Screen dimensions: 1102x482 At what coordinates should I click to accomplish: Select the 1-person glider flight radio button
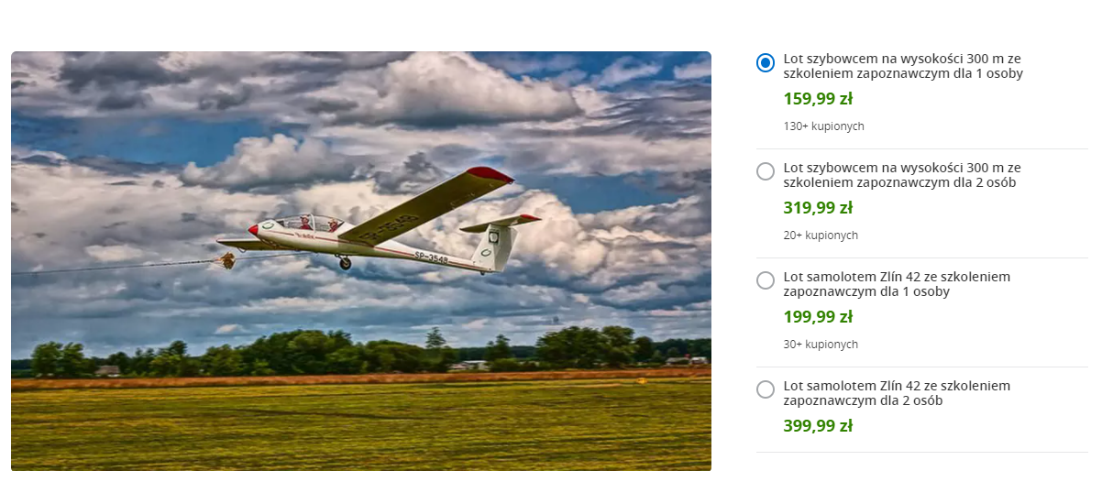point(766,62)
